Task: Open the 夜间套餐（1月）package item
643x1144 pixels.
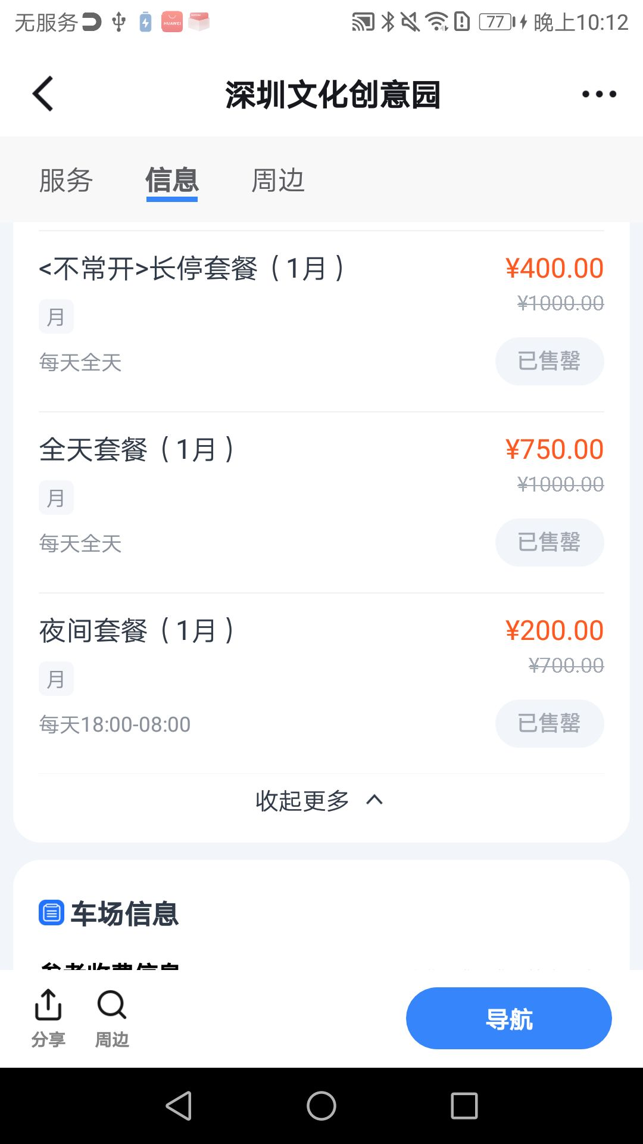Action: (321, 683)
